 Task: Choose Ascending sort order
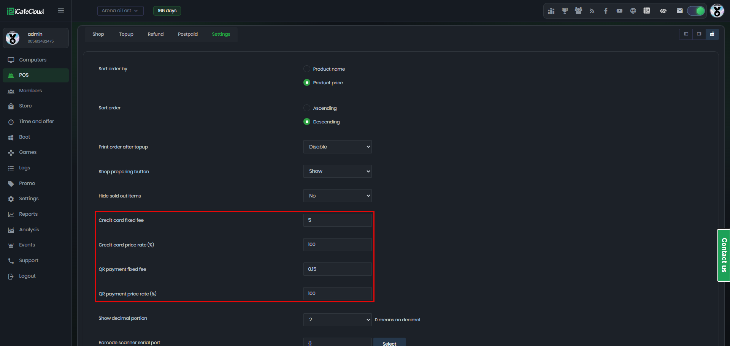coord(307,108)
